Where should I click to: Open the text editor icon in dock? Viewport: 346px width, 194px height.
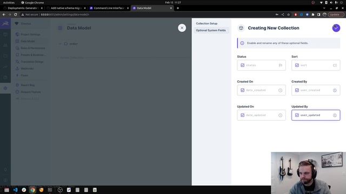(x=69, y=190)
